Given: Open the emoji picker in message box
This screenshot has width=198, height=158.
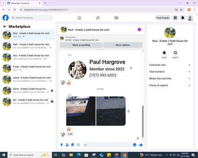Looking at the screenshot, I should tap(135, 145).
